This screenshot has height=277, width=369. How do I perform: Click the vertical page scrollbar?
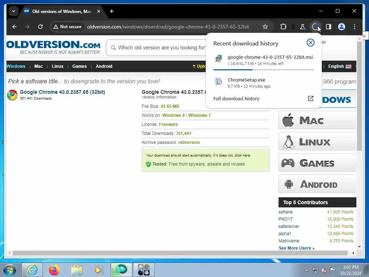click(x=359, y=97)
